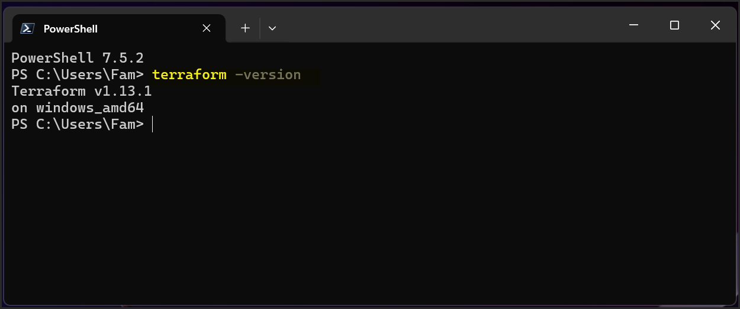Viewport: 740px width, 309px height.
Task: Click the "-version" argument text
Action: tap(268, 75)
